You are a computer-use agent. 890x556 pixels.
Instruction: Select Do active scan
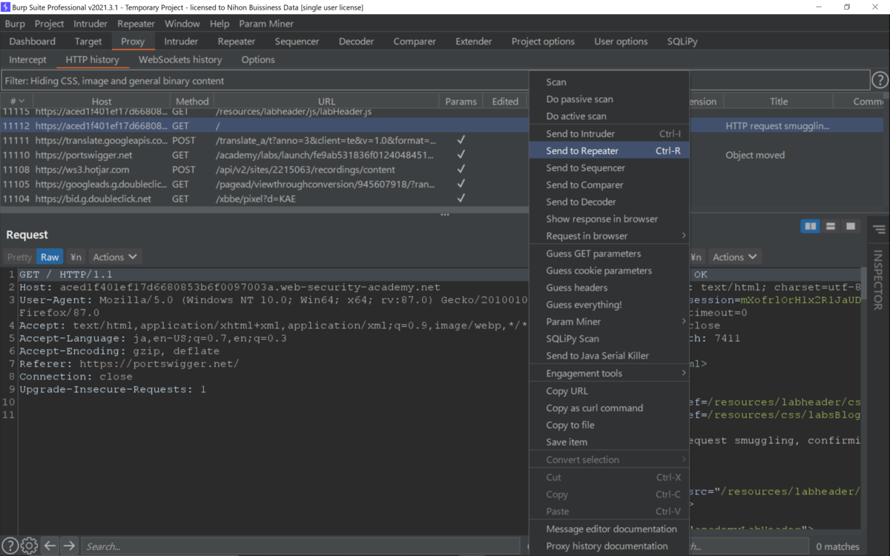point(610,116)
